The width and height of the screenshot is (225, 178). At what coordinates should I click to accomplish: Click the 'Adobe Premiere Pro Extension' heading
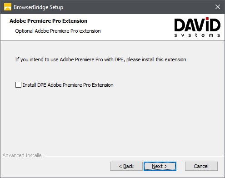tap(48, 21)
